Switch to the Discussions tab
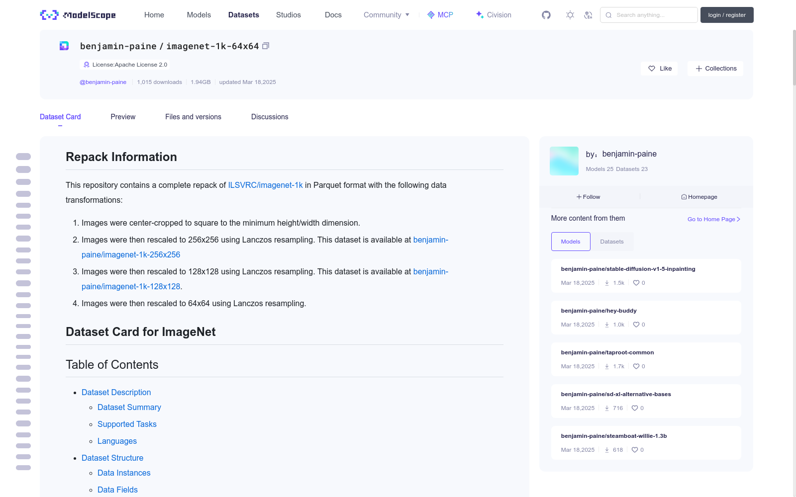The width and height of the screenshot is (796, 497). tap(270, 117)
